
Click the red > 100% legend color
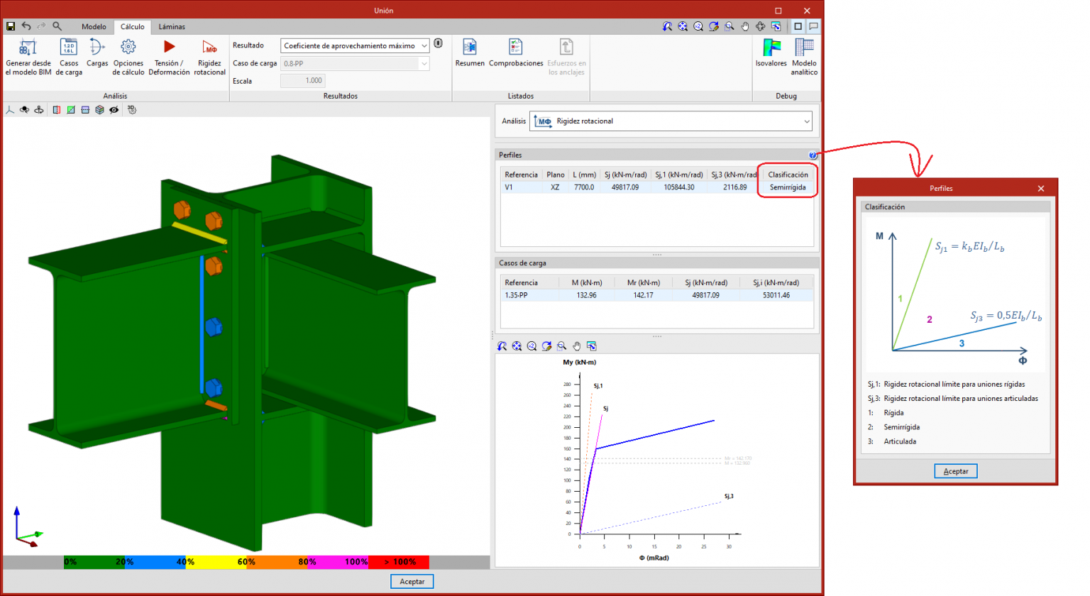coord(399,562)
